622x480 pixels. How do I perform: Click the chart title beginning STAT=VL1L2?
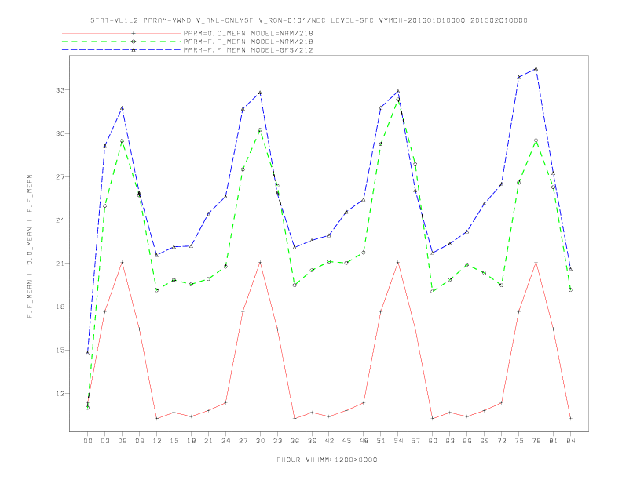[x=309, y=20]
